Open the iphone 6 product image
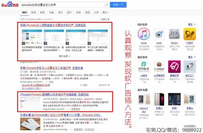Image resolution: width=203 pixels, height=133 pixels. coord(144,99)
